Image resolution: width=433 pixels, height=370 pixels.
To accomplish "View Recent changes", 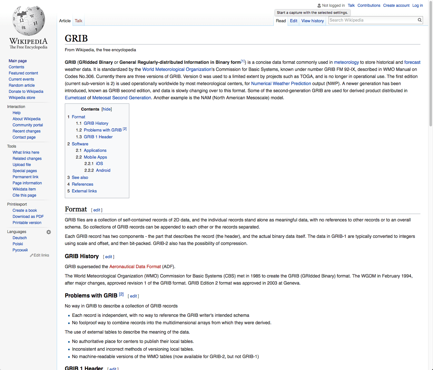I will pyautogui.click(x=26, y=131).
